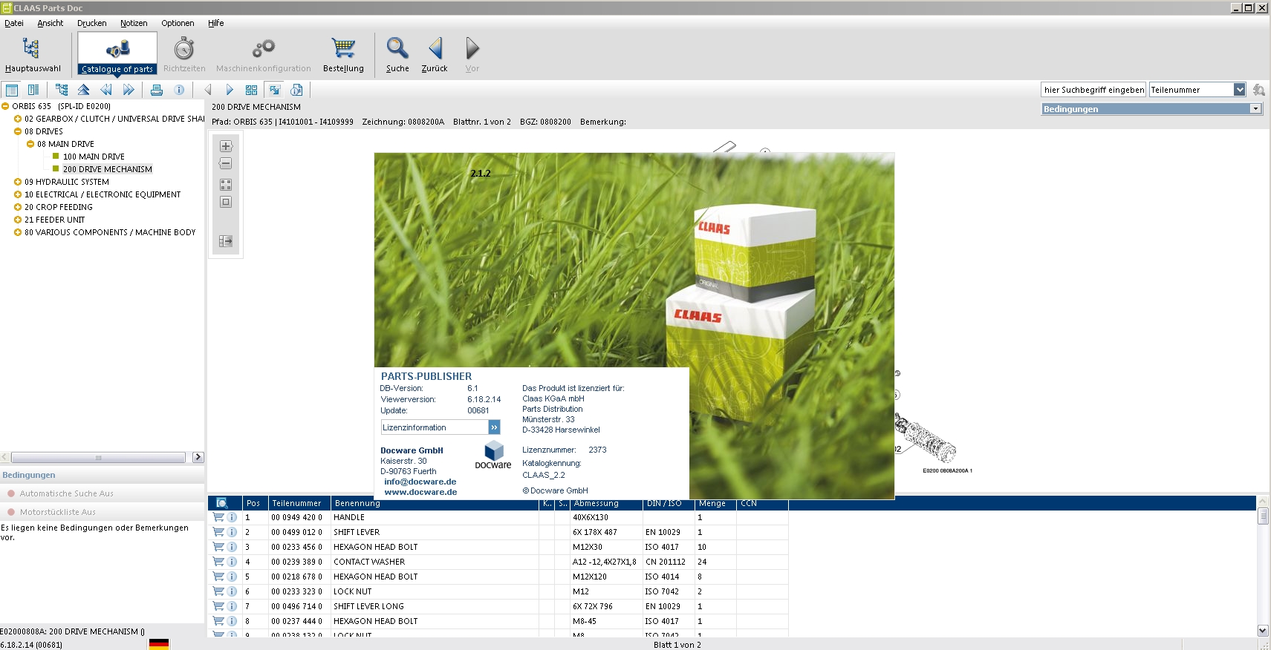Click the two-column list view icon
Viewport: 1271px width, 650px height.
pos(33,90)
